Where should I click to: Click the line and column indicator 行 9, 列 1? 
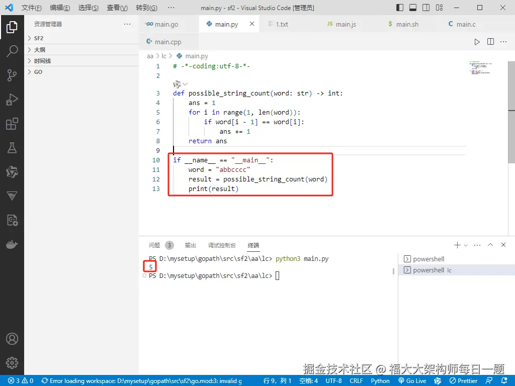[277, 381]
